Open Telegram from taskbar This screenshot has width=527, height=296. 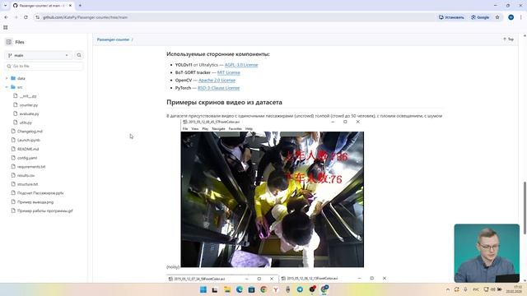click(x=300, y=289)
